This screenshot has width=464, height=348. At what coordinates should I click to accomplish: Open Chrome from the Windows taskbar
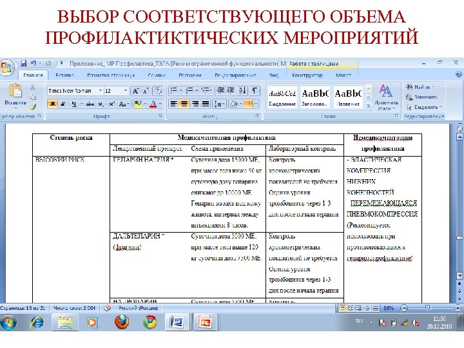click(150, 322)
